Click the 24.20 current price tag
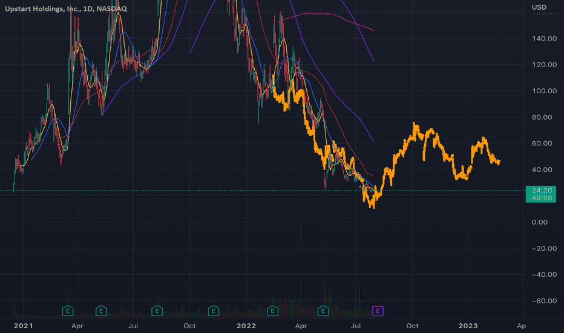 [x=541, y=194]
